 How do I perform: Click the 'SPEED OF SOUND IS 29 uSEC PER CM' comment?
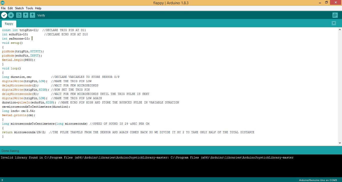[119, 124]
